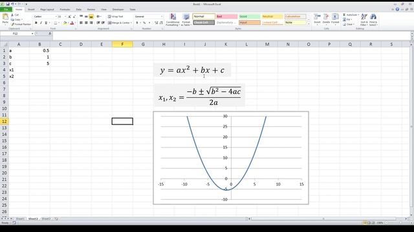Screen dimensions: 414x232
Task: Open Fill Color picker
Action: pos(65,23)
